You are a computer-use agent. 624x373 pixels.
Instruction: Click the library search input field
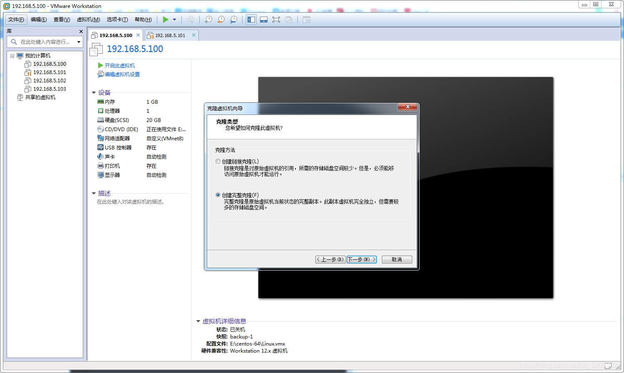click(x=45, y=42)
